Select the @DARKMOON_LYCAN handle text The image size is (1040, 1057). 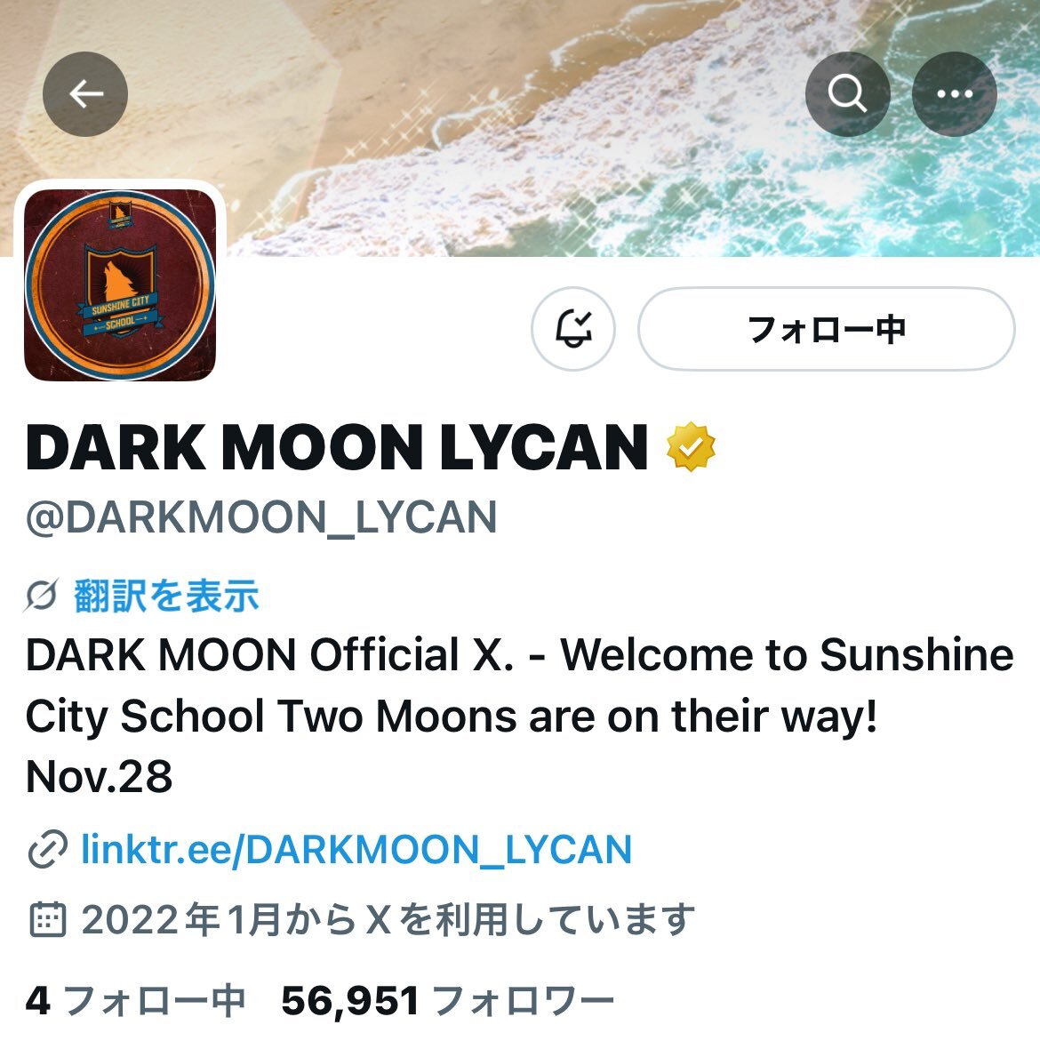click(x=261, y=517)
